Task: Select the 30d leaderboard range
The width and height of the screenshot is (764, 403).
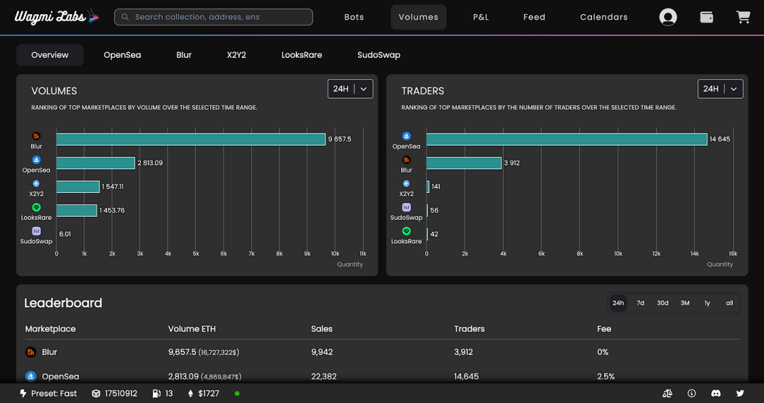Action: click(662, 303)
